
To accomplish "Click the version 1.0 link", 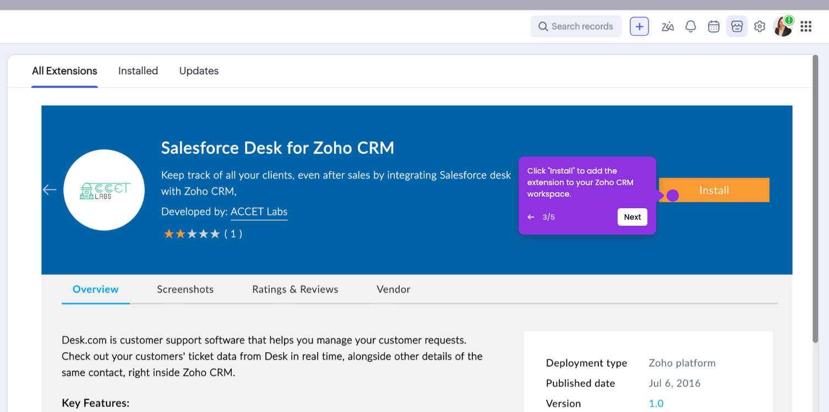I will click(656, 403).
